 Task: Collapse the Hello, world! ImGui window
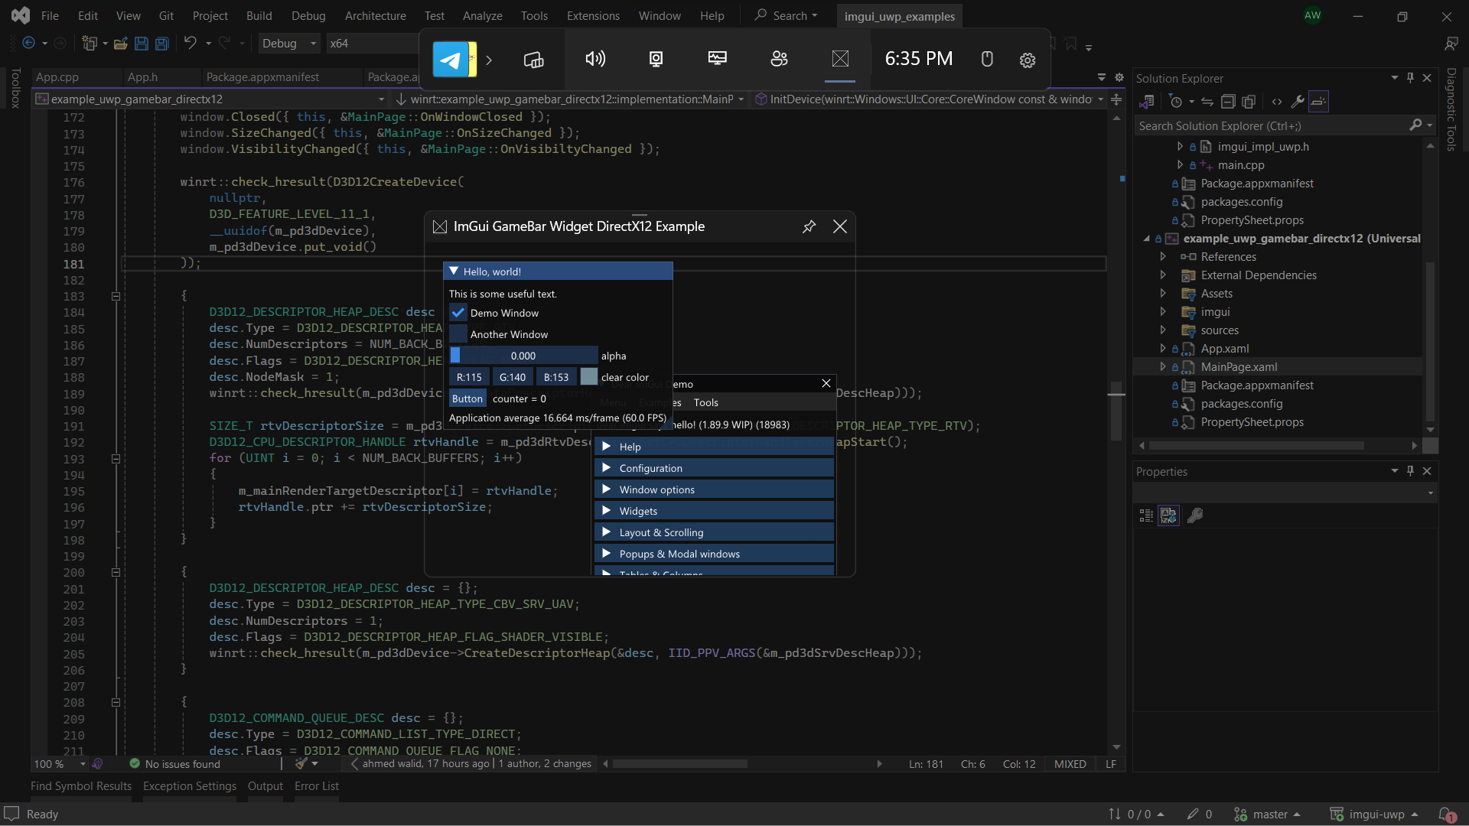pyautogui.click(x=454, y=271)
